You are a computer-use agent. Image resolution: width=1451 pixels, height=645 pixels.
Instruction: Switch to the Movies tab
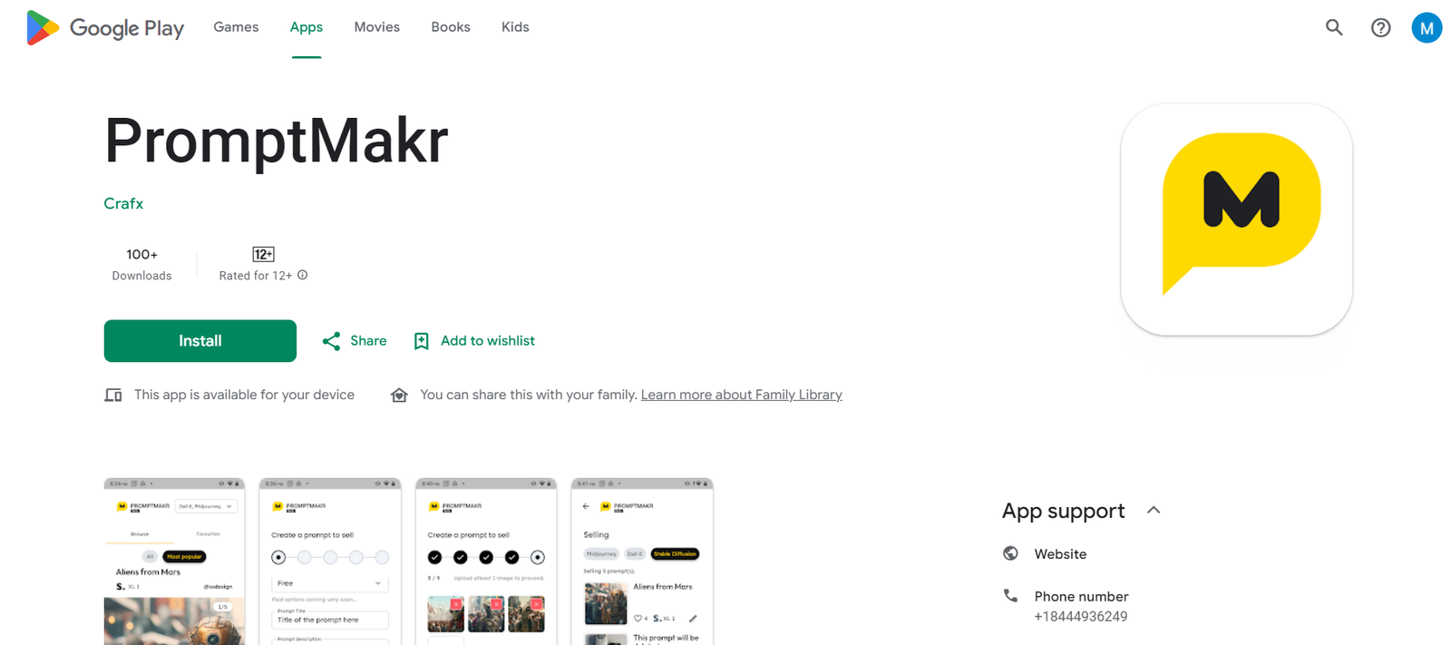coord(376,27)
